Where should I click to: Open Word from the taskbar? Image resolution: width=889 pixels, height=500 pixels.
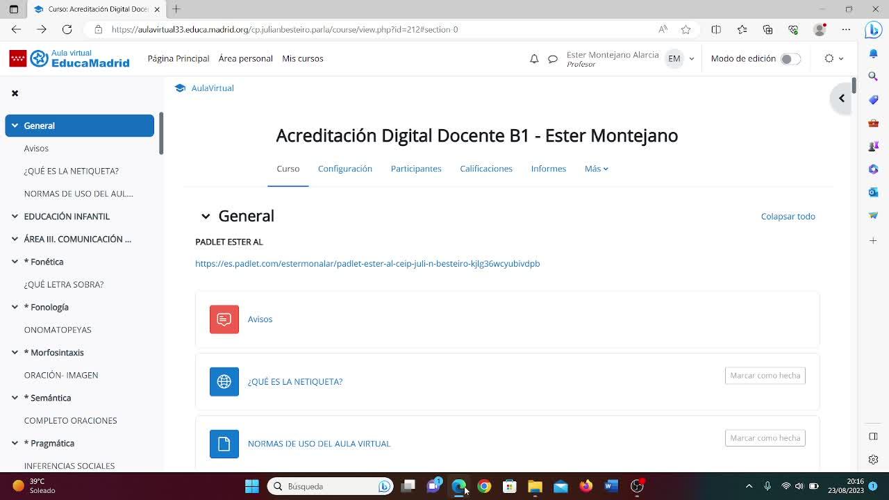[611, 486]
